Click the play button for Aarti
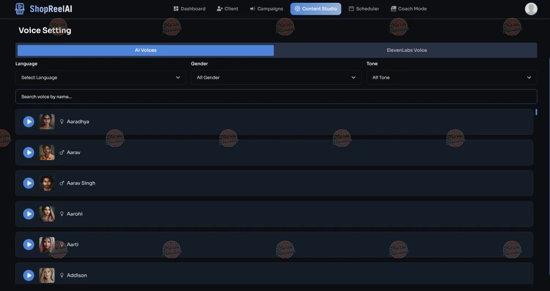This screenshot has height=291, width=550. click(29, 244)
